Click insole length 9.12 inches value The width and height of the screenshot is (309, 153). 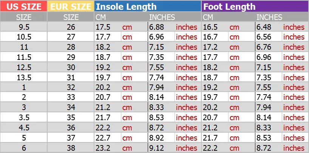(156, 148)
